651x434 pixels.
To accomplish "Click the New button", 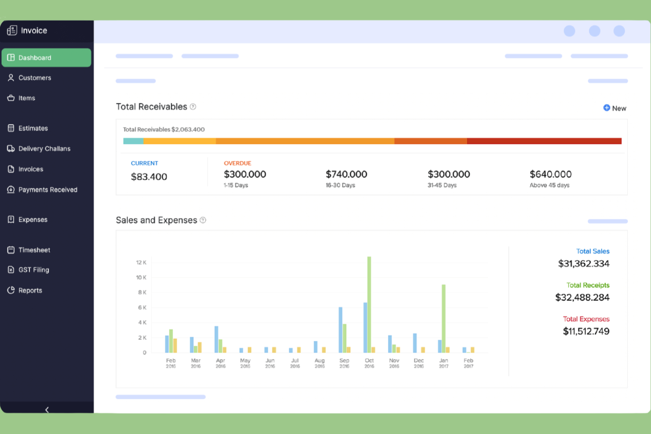I will pyautogui.click(x=614, y=108).
